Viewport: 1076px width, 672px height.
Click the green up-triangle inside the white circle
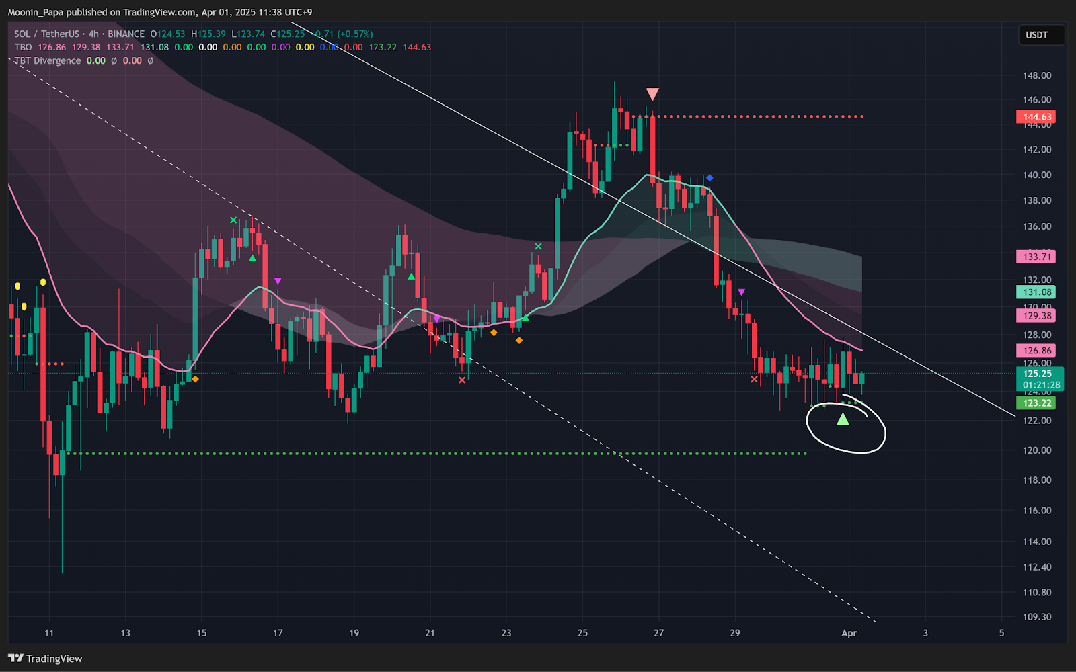(x=842, y=420)
